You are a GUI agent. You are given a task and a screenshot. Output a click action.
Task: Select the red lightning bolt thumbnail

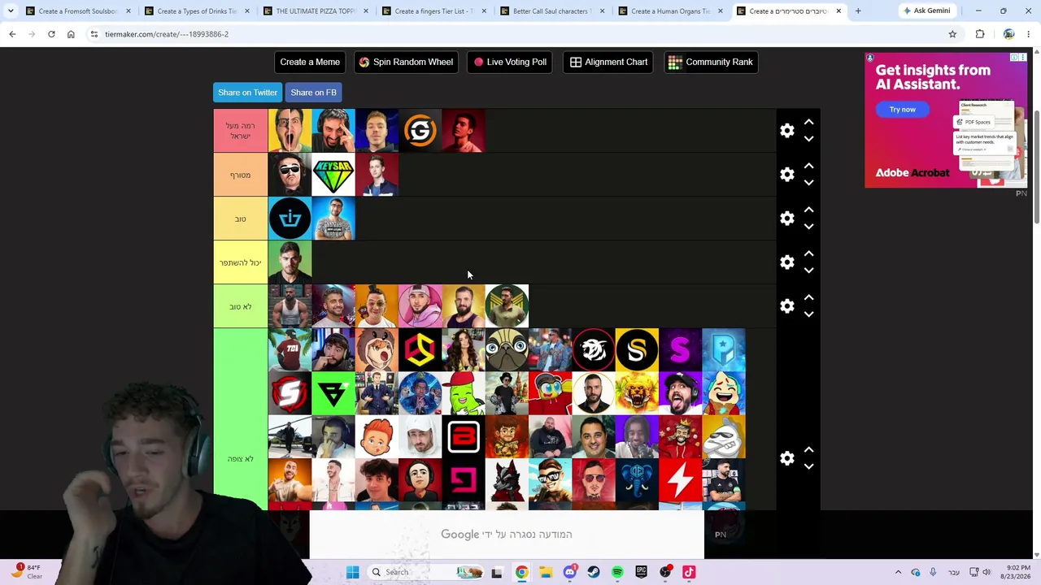pos(680,481)
